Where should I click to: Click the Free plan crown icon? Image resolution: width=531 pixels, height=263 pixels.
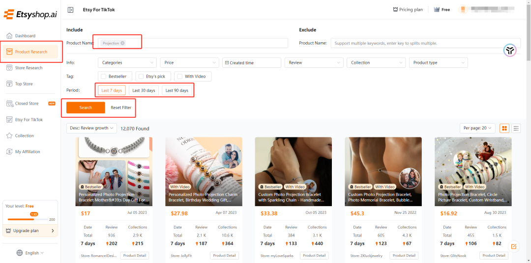point(437,9)
